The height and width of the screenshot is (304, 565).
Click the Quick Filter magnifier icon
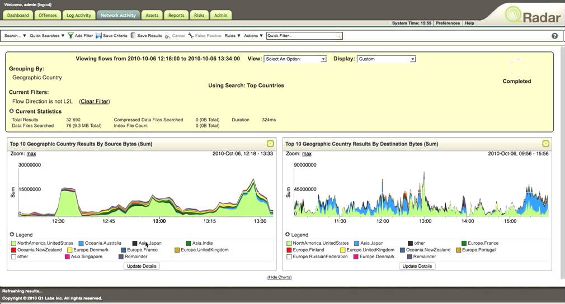point(338,36)
